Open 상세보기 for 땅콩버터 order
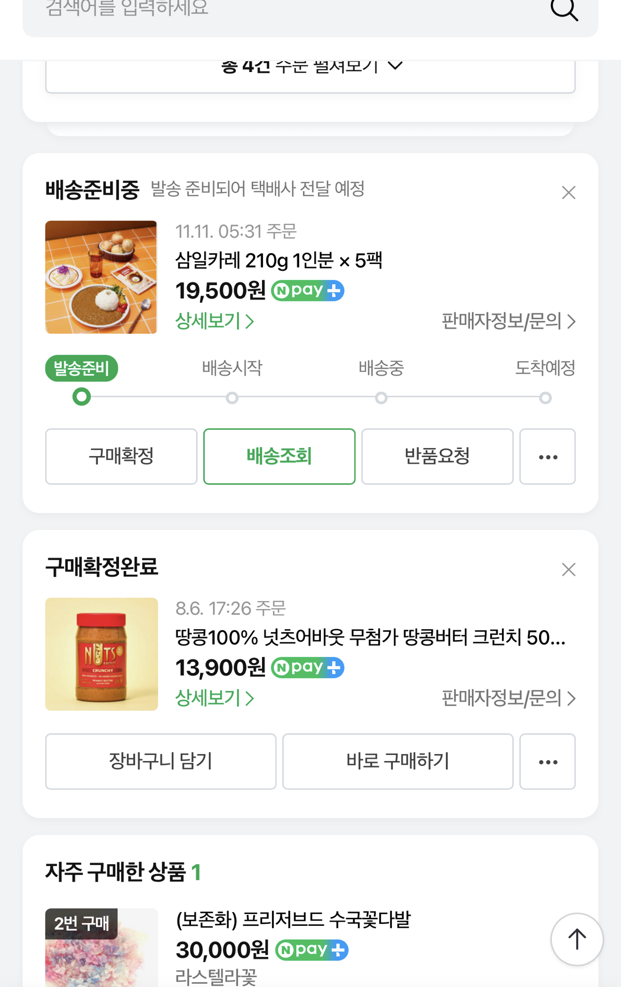The image size is (621, 987). tap(214, 698)
